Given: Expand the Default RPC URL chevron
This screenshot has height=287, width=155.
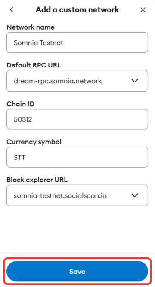Looking at the screenshot, I should point(135,81).
